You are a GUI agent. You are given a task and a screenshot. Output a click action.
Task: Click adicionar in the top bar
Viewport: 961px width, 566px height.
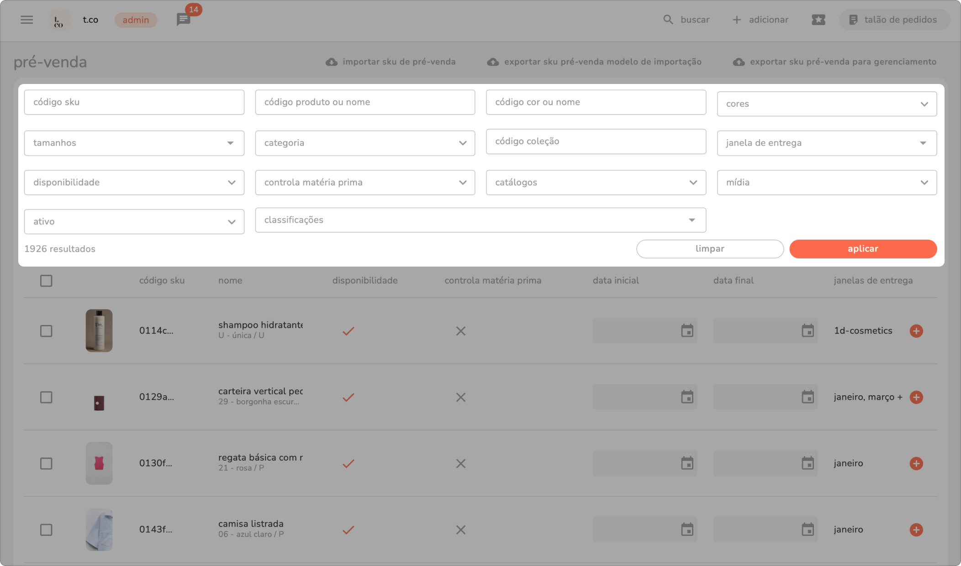click(x=760, y=20)
